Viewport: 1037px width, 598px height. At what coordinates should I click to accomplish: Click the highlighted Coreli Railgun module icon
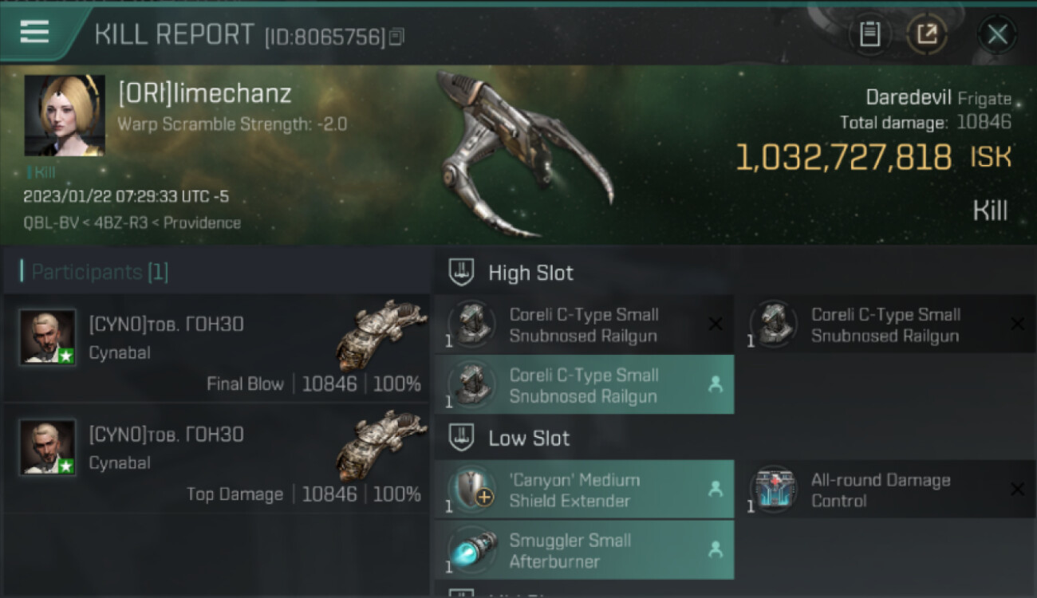click(471, 385)
